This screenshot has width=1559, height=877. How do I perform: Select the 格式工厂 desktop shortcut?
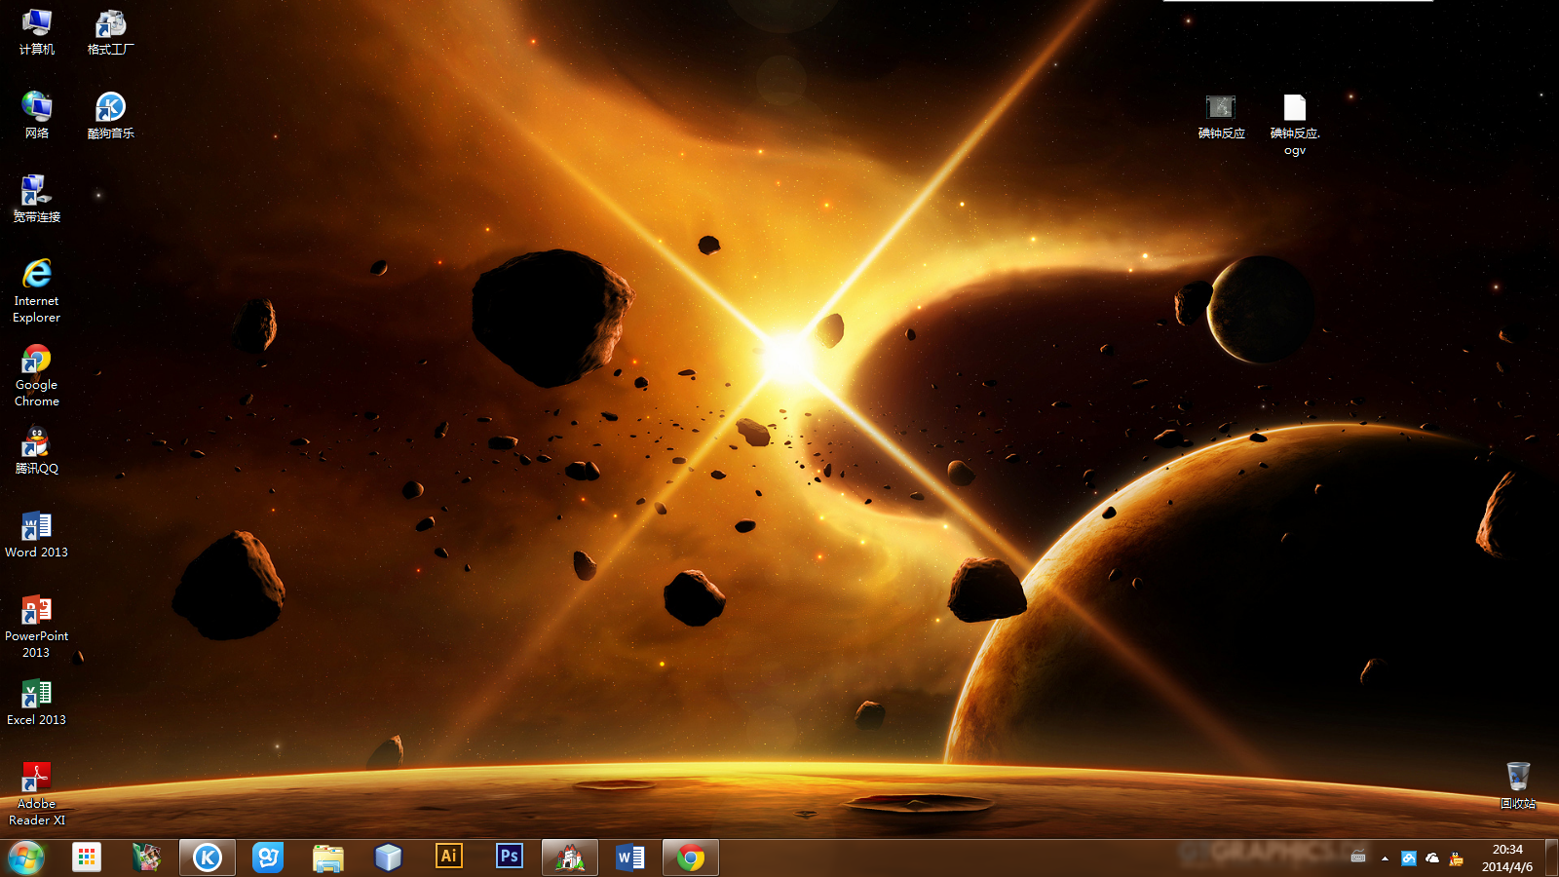110,32
